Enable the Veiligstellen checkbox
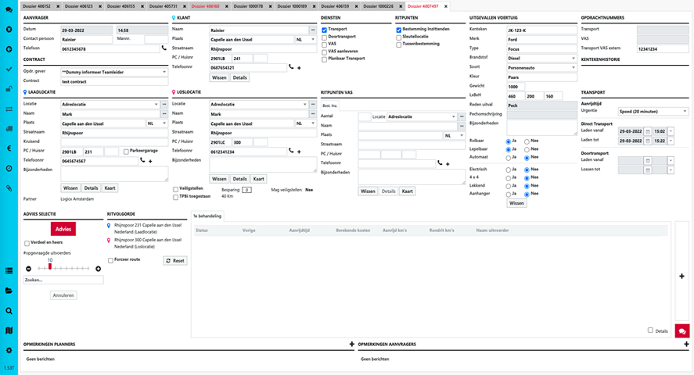The image size is (694, 375). [176, 190]
